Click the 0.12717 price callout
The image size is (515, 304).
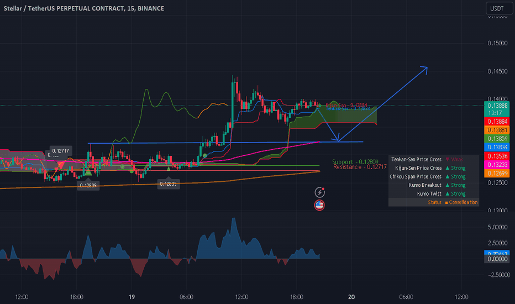(x=60, y=151)
